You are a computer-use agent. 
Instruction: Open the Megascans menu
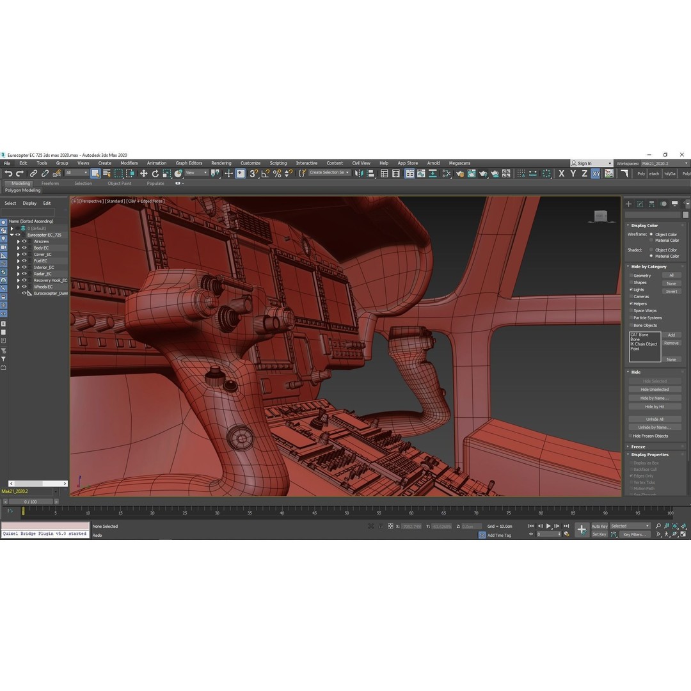tap(459, 163)
